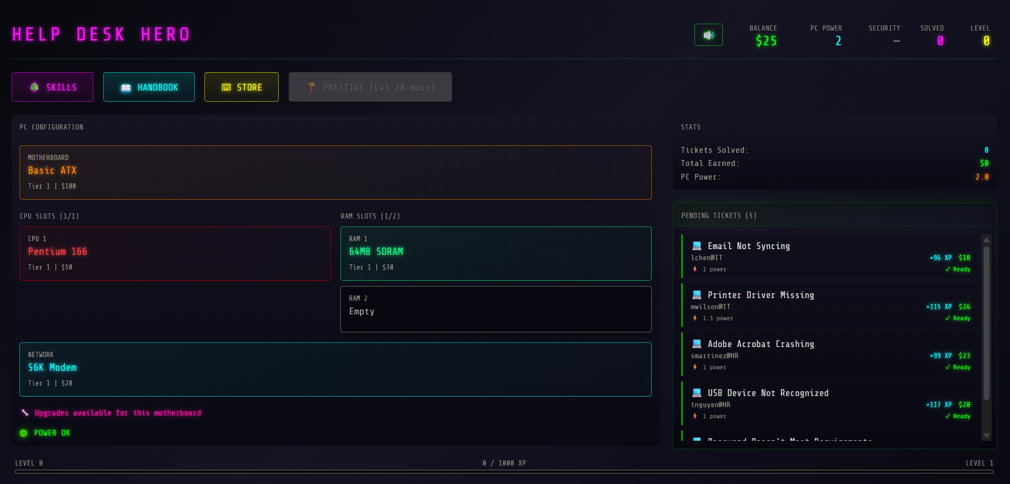1010x484 pixels.
Task: Click lchen@IT requester name
Action: (x=707, y=258)
